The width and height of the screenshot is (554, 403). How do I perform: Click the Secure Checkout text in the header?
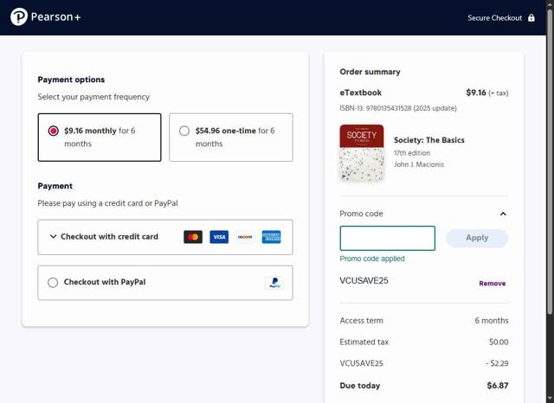[x=494, y=18]
